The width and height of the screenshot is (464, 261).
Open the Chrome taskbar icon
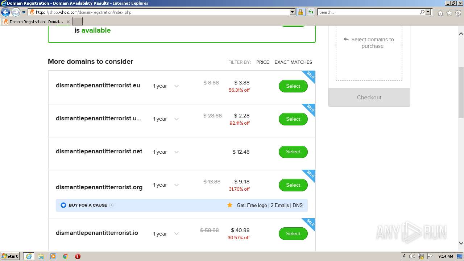click(66, 256)
